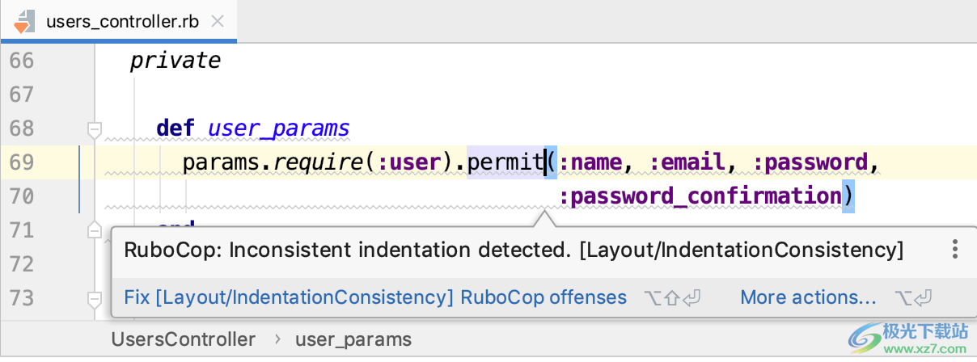Click the RuboCop inconsistent indentation message text
Screen dimensions: 977x362
[513, 250]
